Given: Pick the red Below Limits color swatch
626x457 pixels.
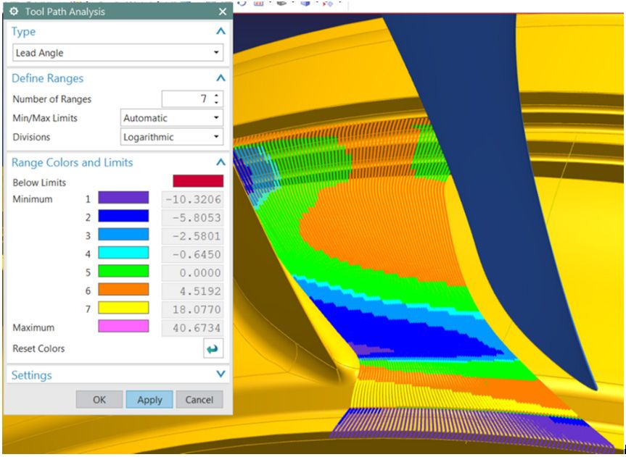Looking at the screenshot, I should point(198,181).
